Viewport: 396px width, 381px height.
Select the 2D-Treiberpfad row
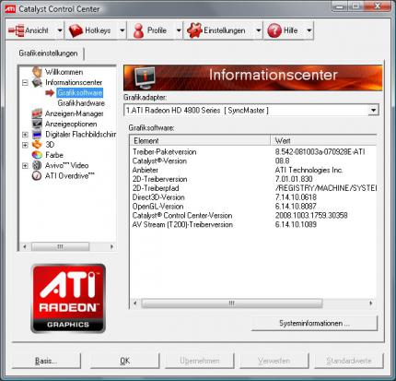coord(253,188)
